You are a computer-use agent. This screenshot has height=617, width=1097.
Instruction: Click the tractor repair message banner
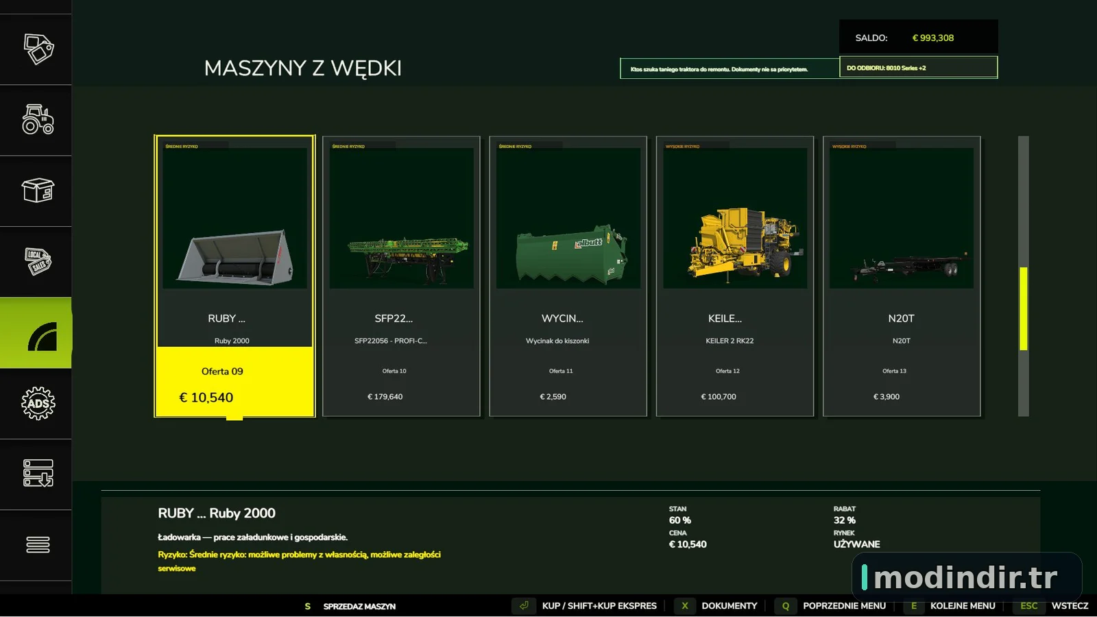730,69
